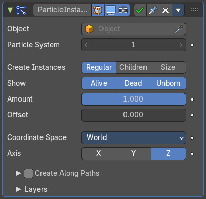Click Particle System value field

pos(134,45)
